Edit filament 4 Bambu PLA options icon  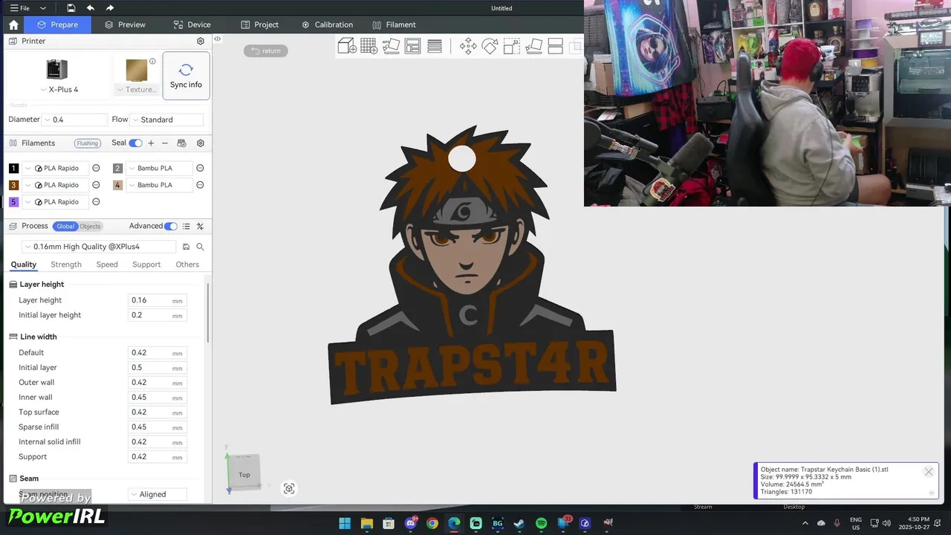click(200, 185)
